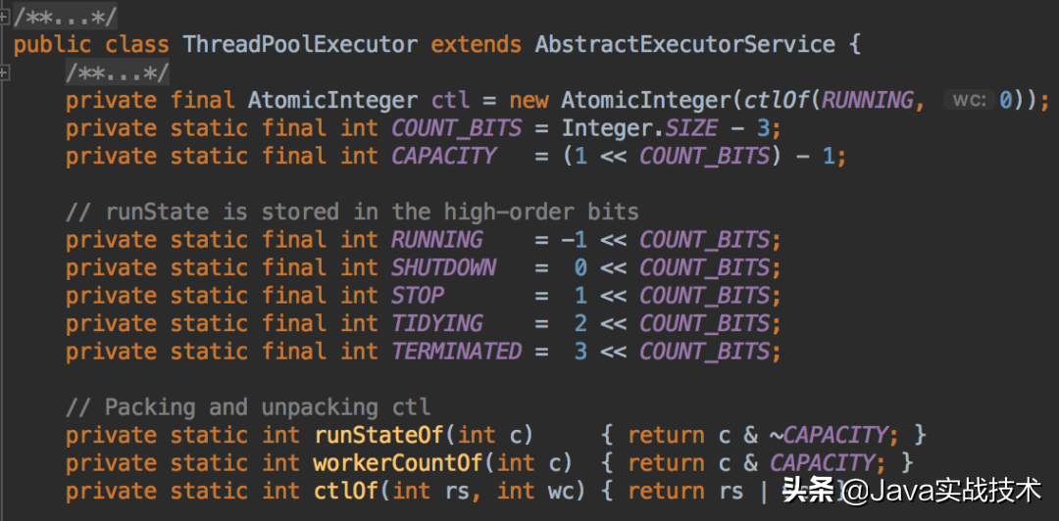This screenshot has height=521, width=1059.
Task: Click CAPACITY in the workerCountOf return statement
Action: click(x=822, y=463)
